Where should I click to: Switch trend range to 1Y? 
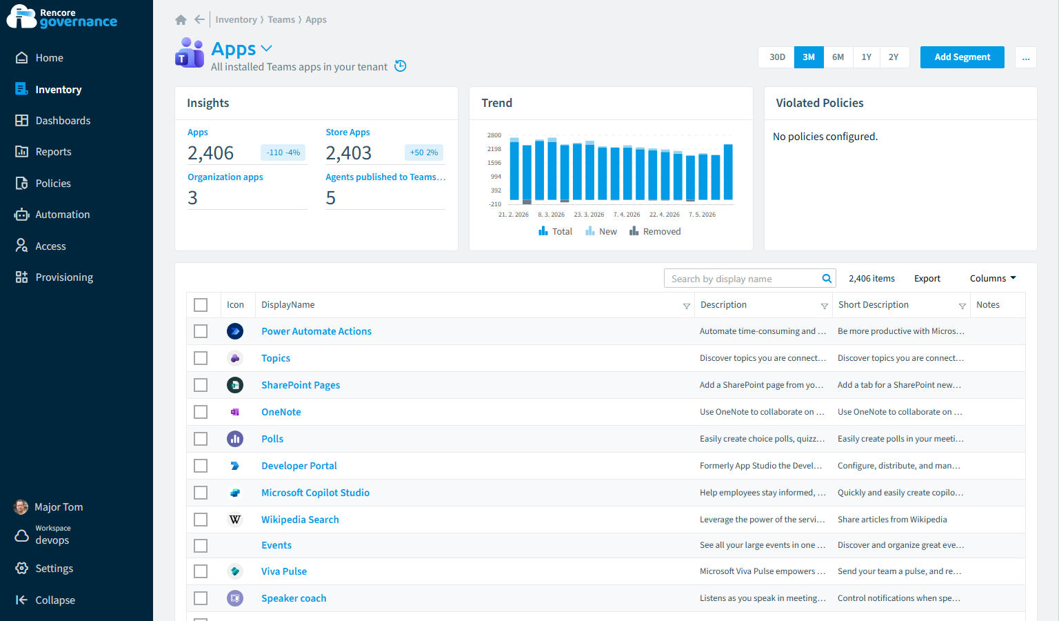(x=867, y=57)
